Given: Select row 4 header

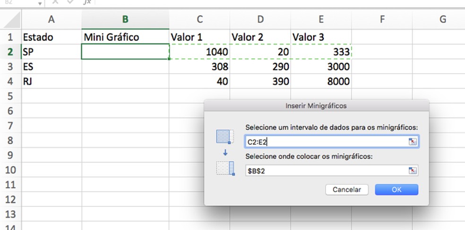Looking at the screenshot, I should (x=11, y=81).
